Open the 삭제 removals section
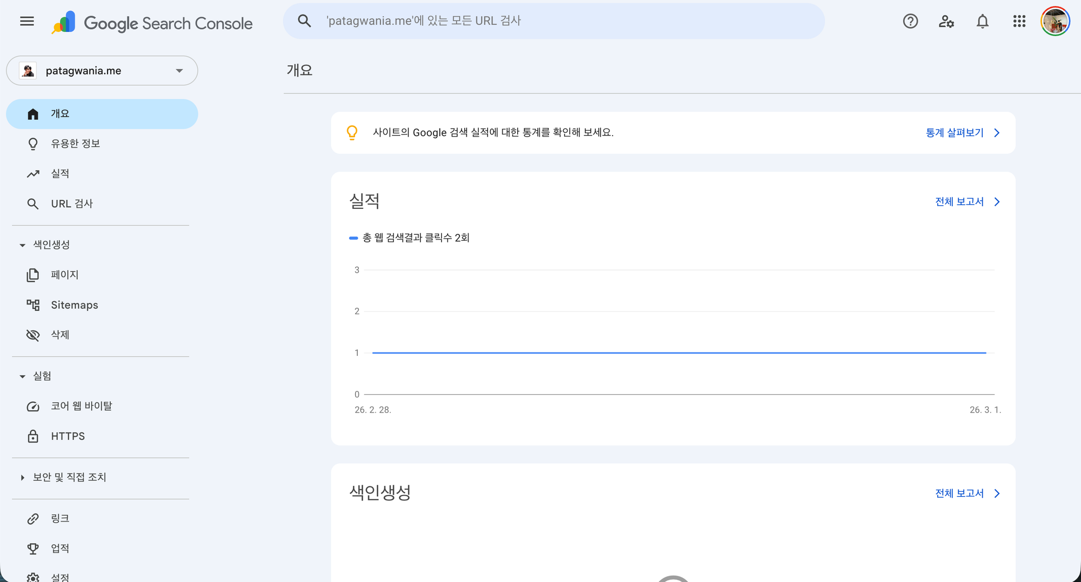 point(59,335)
